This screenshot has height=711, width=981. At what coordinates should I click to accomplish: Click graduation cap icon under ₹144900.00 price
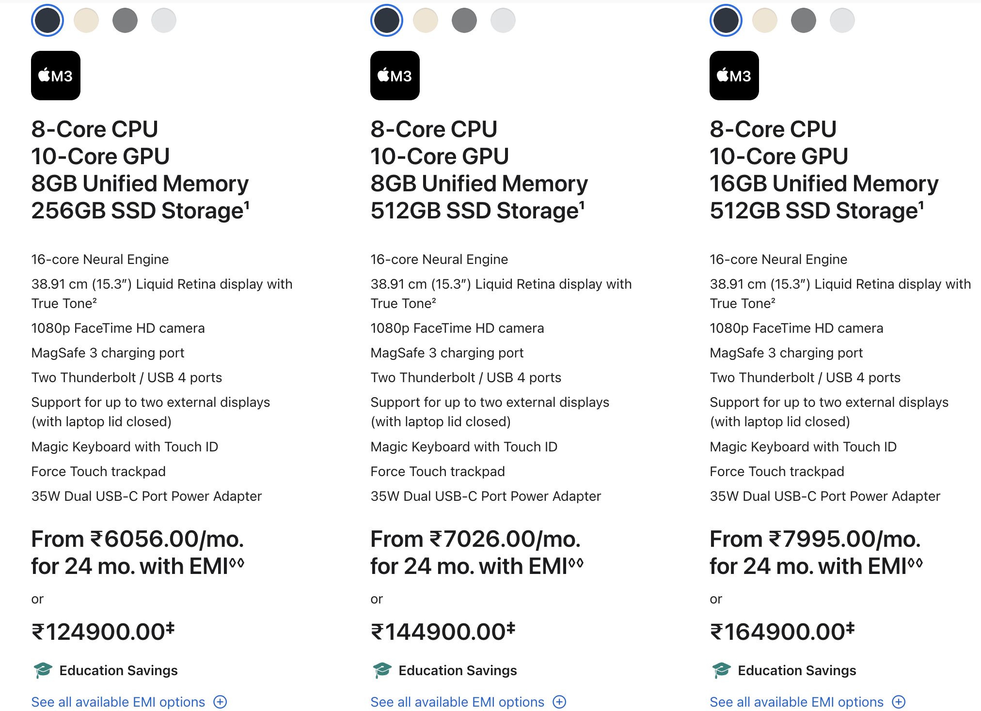click(x=382, y=670)
